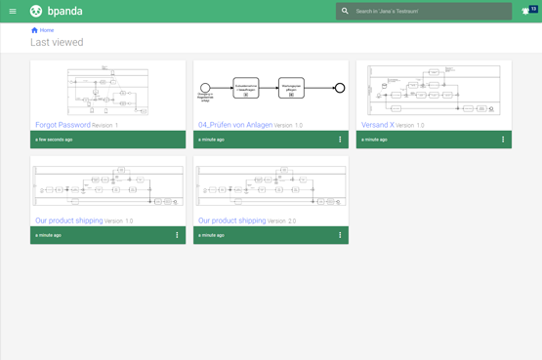Select the 04_Prüfen von Anlagen diagram thumbnail
Screen dimensions: 542x360
(x=271, y=89)
